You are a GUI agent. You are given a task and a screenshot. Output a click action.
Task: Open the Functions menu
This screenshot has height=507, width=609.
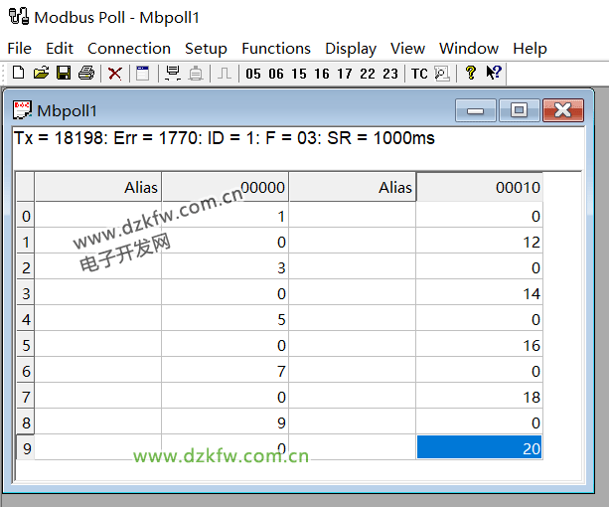[276, 49]
